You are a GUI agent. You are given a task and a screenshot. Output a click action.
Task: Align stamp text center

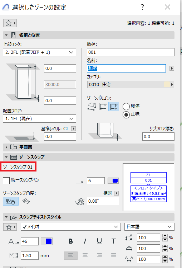(x=85, y=256)
